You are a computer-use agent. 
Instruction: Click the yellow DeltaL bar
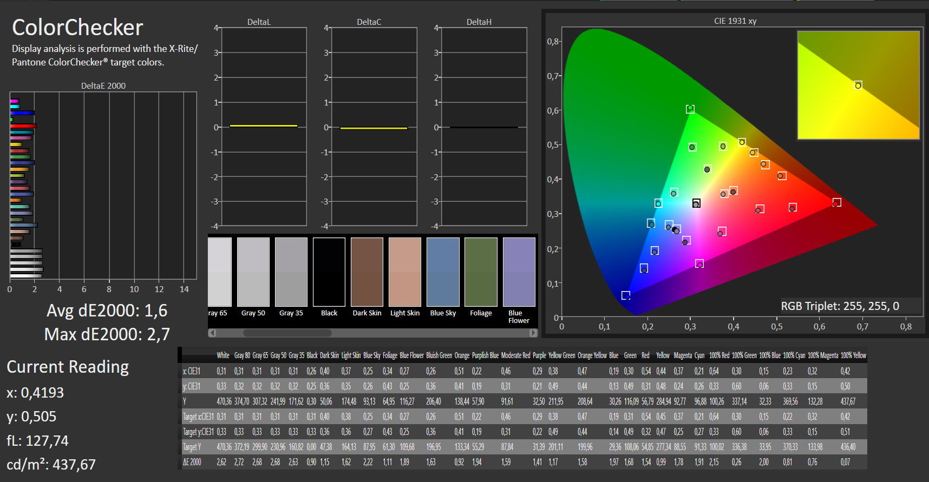(263, 126)
